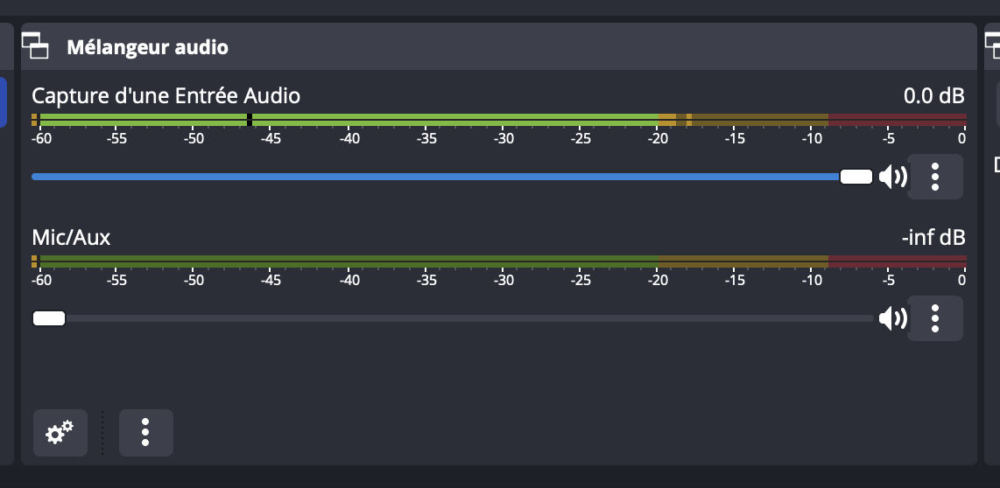Select the Mélangeur audio panel title

(x=147, y=47)
